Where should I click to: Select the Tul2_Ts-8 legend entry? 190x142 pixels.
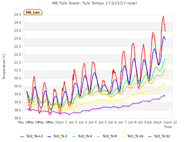tap(107, 136)
